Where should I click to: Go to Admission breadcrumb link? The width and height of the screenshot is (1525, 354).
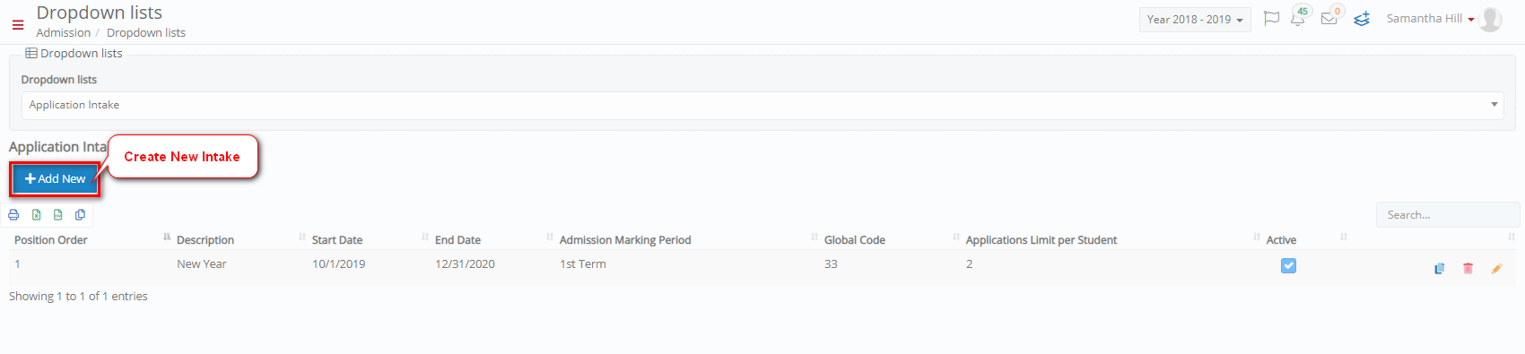(x=63, y=32)
